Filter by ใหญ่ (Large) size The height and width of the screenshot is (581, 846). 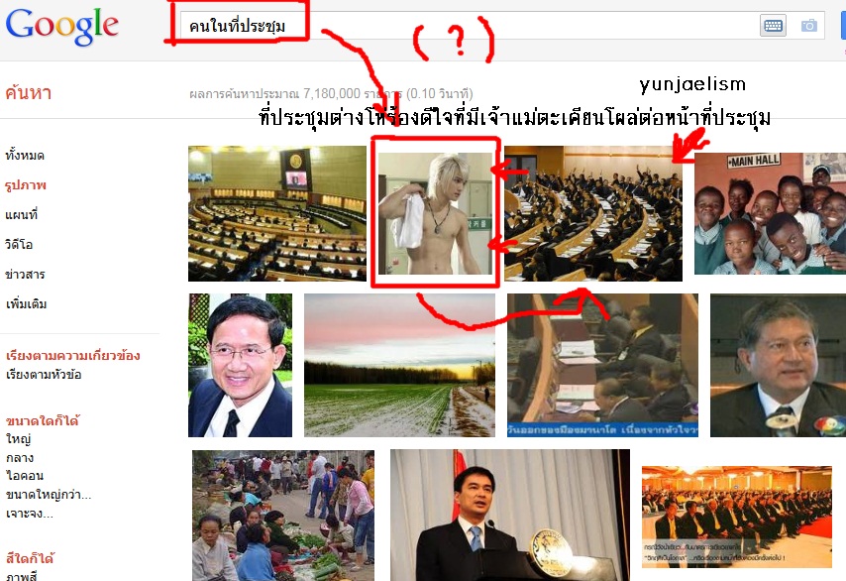click(19, 439)
